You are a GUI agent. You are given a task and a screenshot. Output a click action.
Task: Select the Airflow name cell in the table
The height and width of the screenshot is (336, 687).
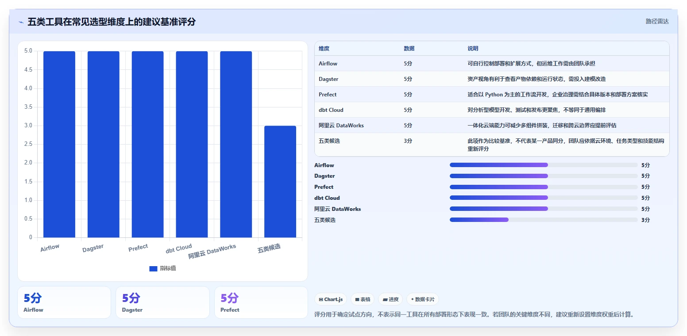(328, 64)
